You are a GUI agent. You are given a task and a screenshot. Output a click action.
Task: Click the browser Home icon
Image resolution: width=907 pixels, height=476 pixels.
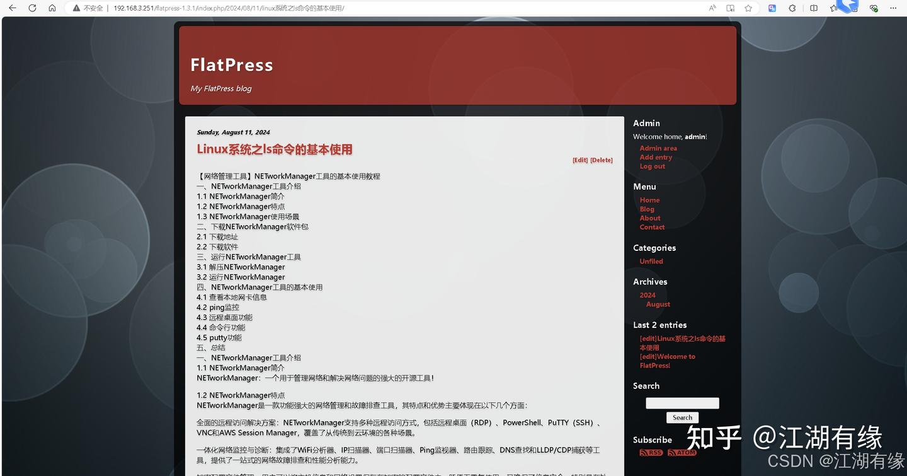click(x=52, y=8)
